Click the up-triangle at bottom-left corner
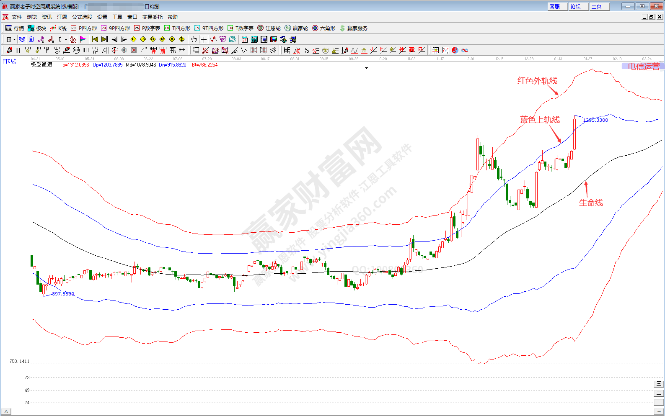This screenshot has height=416, width=665. (6, 412)
